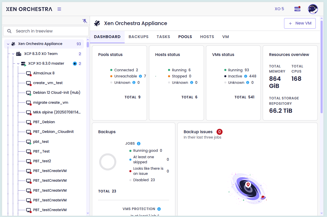Viewport: 327px width, 217px height.
Task: Click the master star badge on XCP XO 8.3.0 master
Action: click(x=75, y=64)
